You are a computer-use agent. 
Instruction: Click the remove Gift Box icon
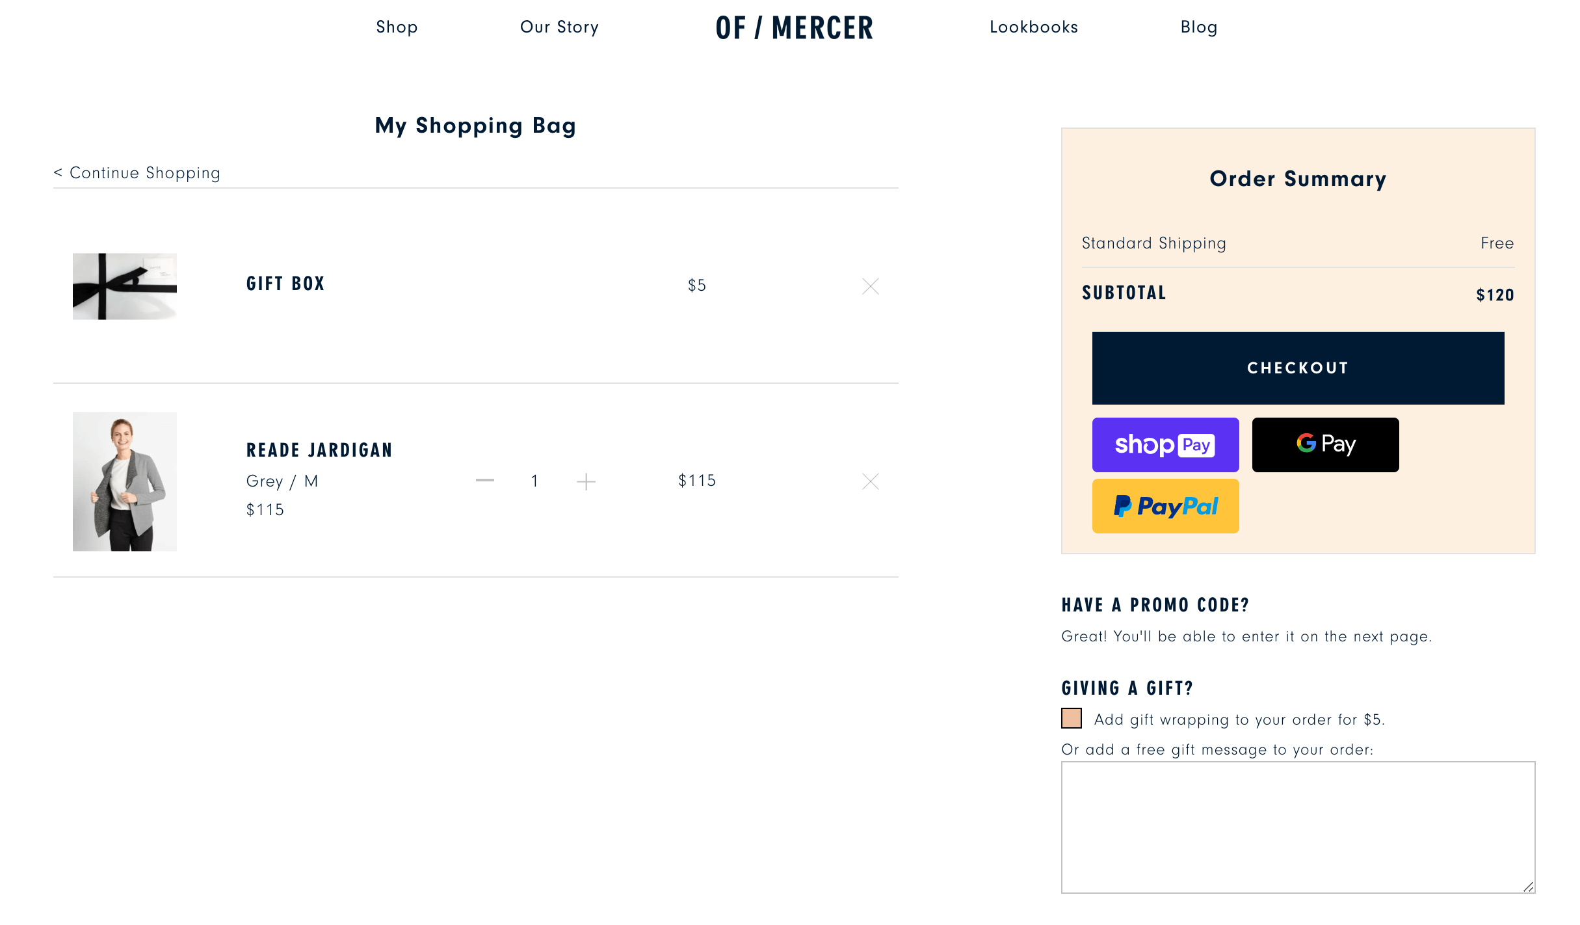click(871, 286)
